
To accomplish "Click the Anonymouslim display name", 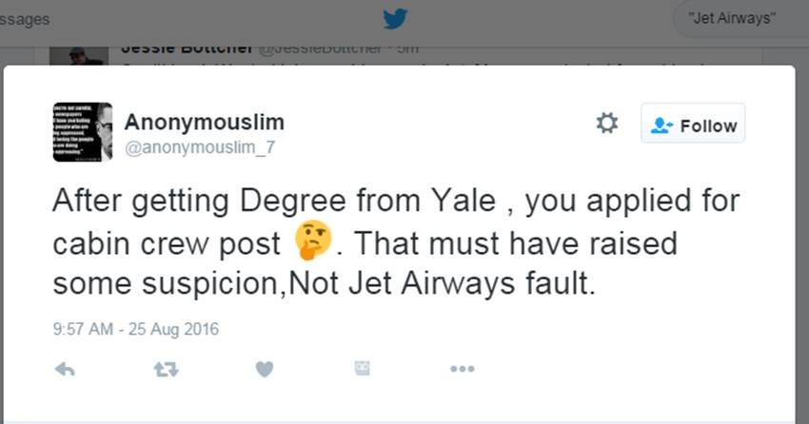I will tap(204, 123).
